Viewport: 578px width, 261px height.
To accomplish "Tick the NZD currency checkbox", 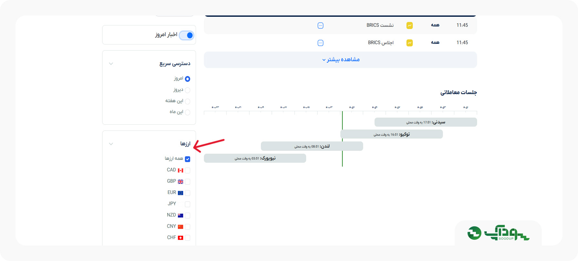I will point(188,216).
